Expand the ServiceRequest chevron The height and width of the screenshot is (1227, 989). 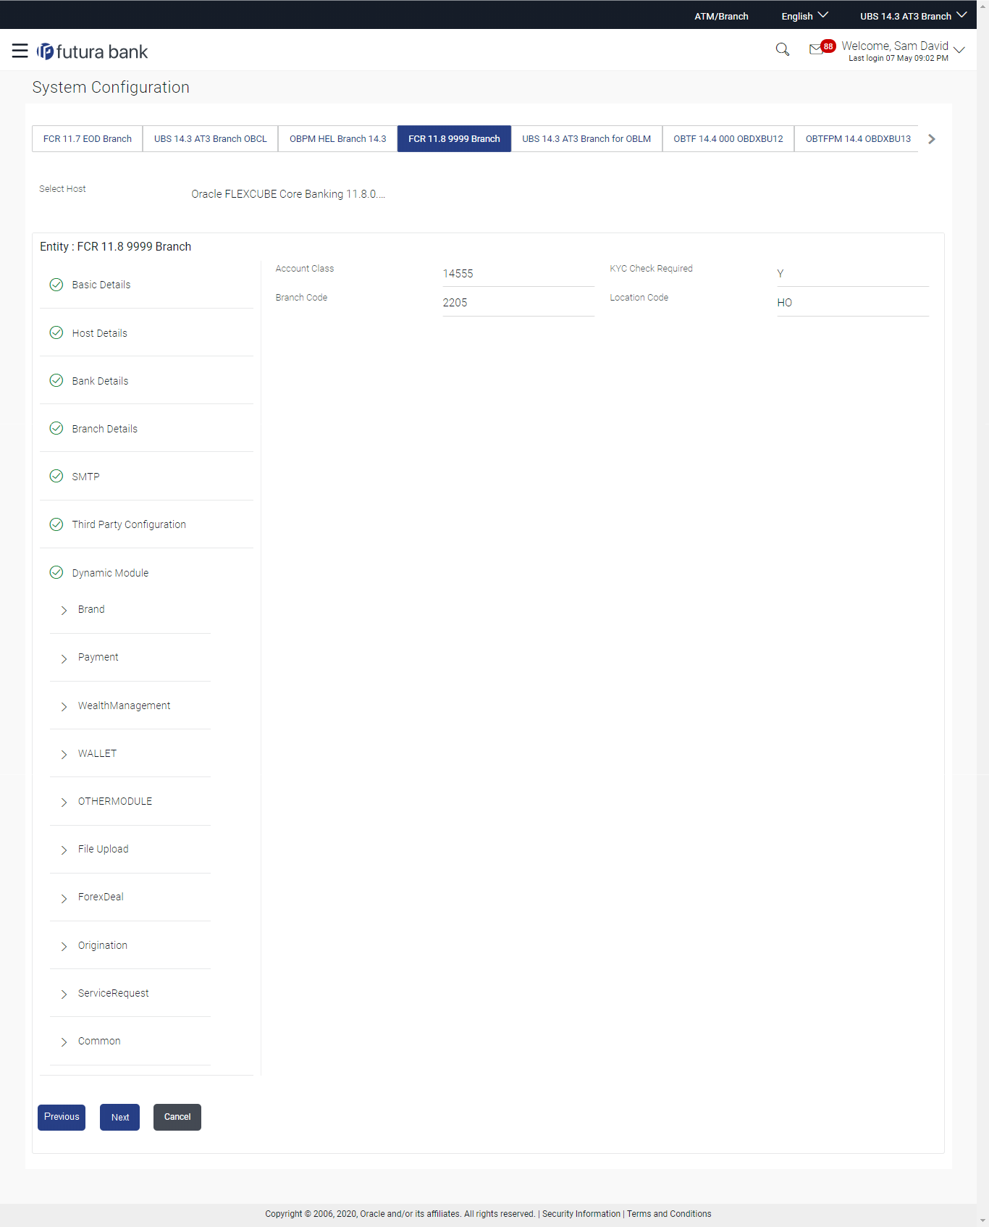pyautogui.click(x=64, y=994)
